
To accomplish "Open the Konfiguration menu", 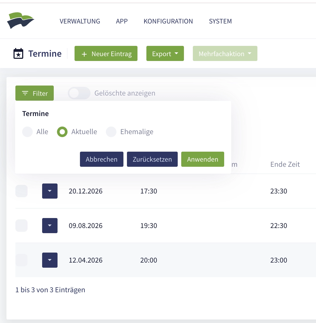I will [168, 21].
